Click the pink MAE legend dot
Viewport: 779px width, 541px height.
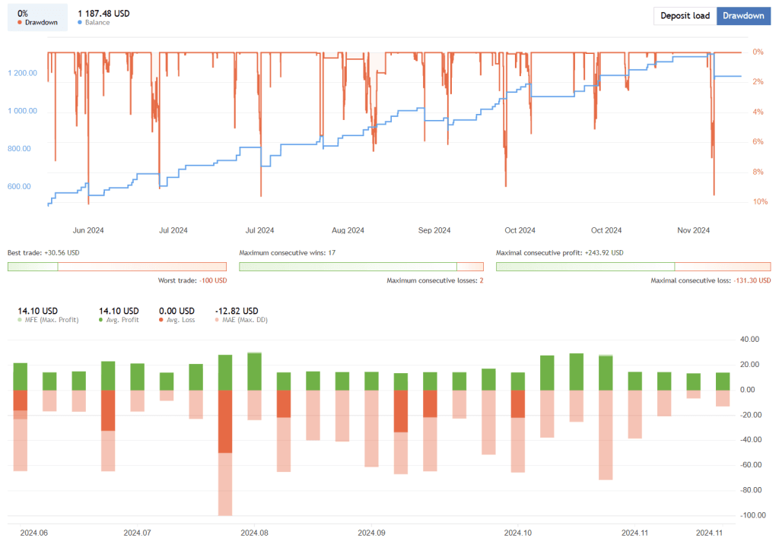click(x=218, y=320)
